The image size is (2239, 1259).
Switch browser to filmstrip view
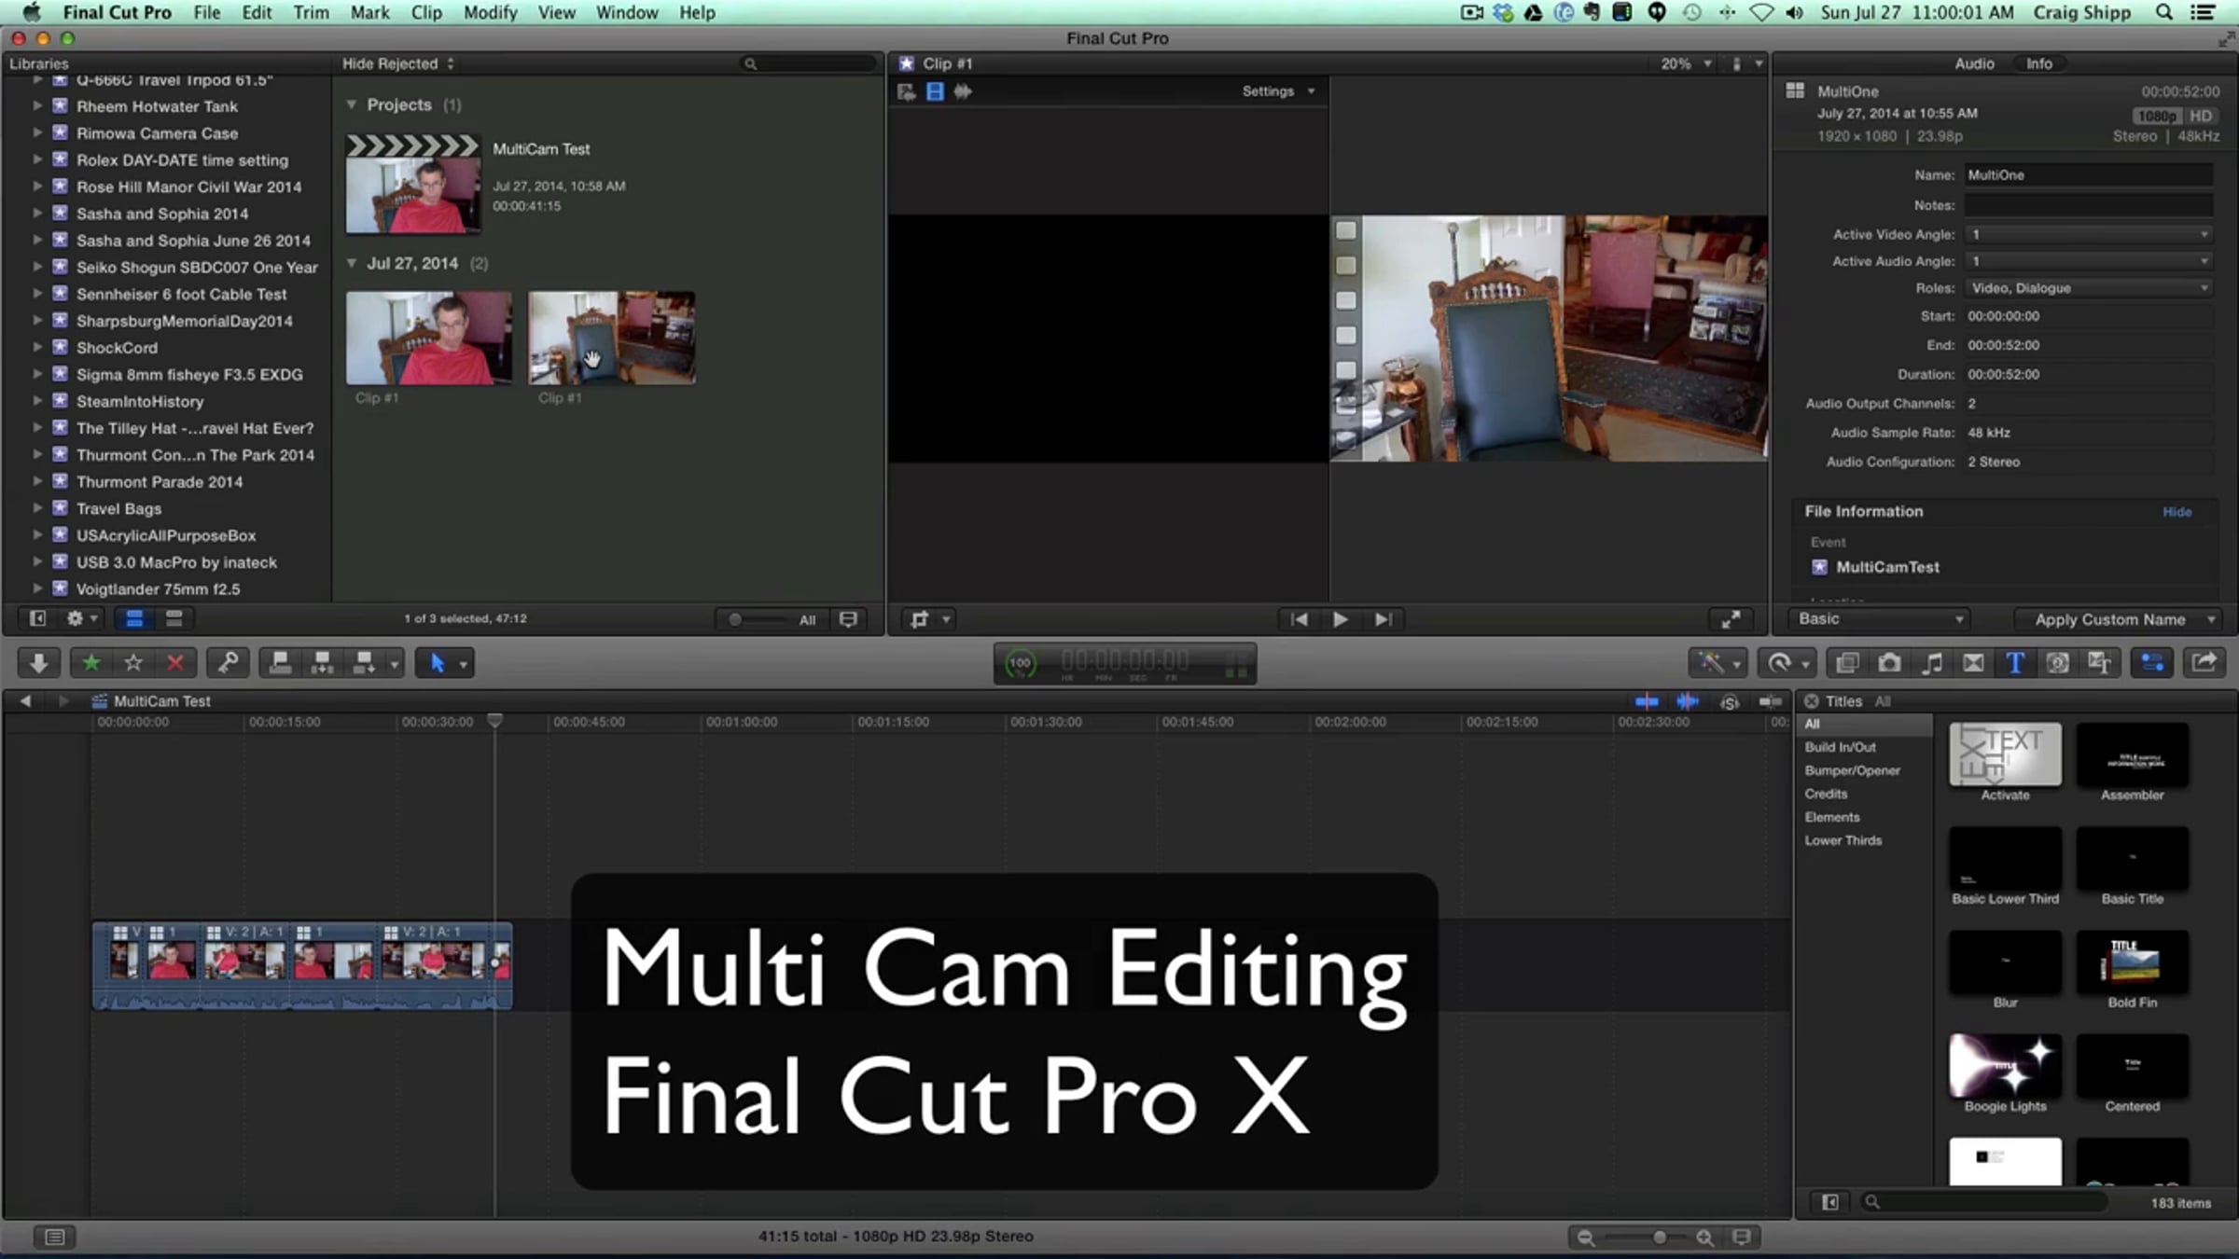134,618
